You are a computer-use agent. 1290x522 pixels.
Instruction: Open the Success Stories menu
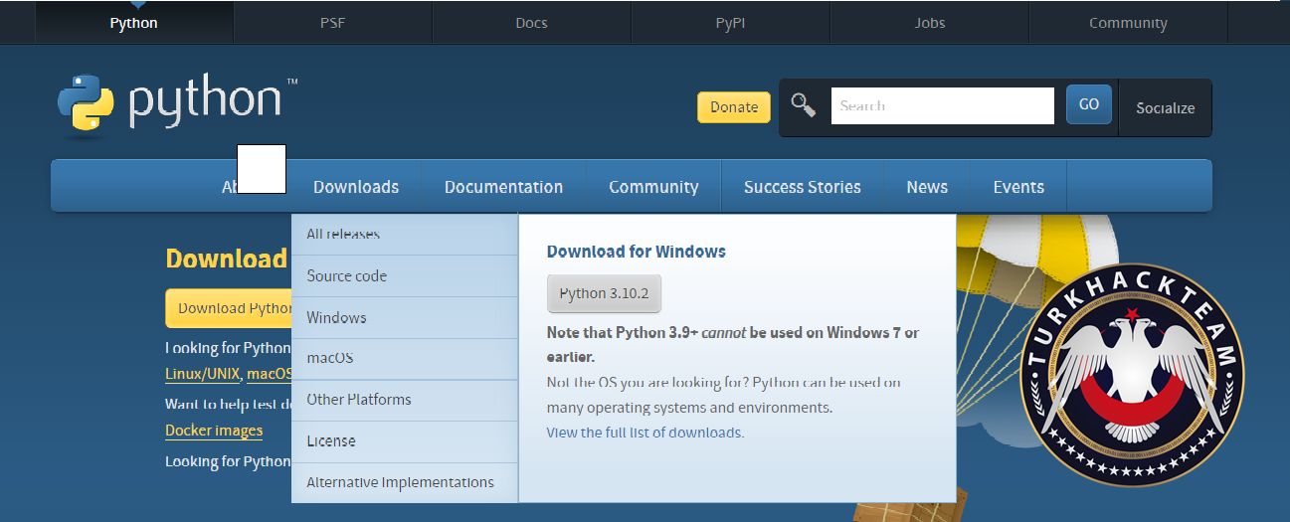(x=803, y=187)
